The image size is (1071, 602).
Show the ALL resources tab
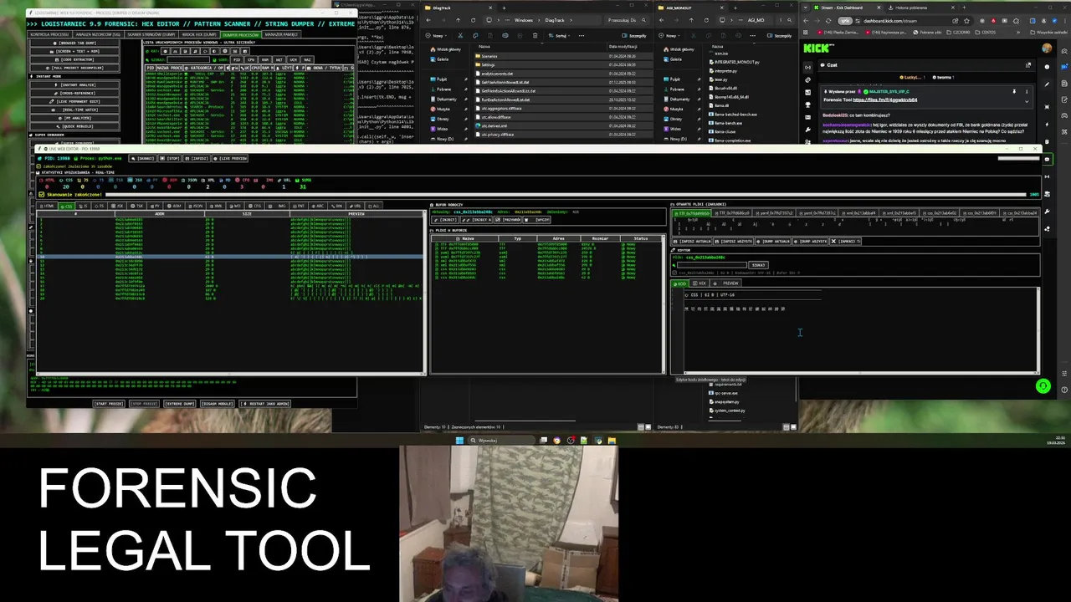click(x=373, y=206)
